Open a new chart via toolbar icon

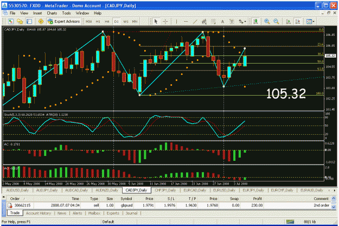[11, 21]
